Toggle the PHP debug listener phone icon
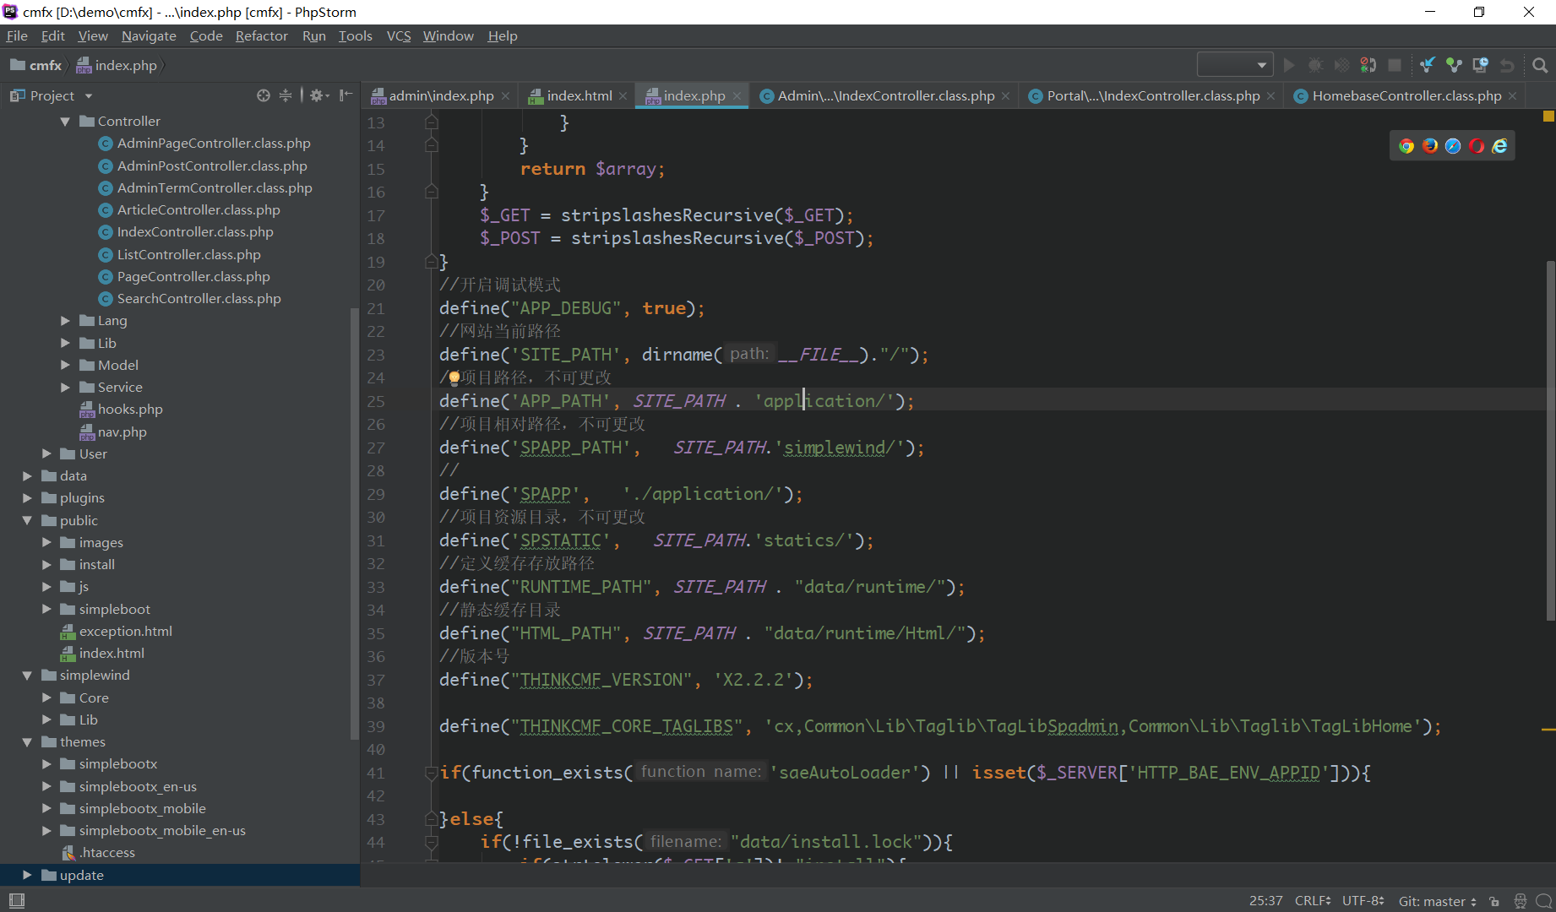1556x912 pixels. tap(1368, 65)
